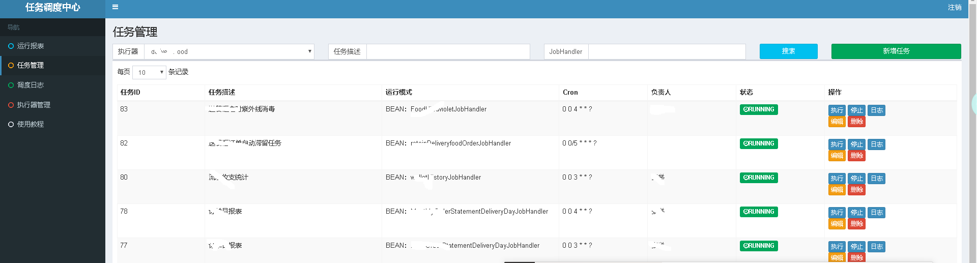Toggle the sidebar hamburger menu icon
The width and height of the screenshot is (977, 263).
coord(116,7)
